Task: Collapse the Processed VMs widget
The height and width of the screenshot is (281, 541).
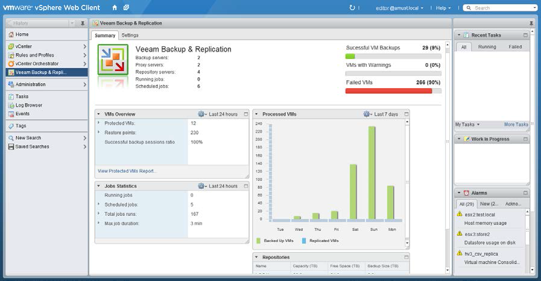Action: (256, 114)
